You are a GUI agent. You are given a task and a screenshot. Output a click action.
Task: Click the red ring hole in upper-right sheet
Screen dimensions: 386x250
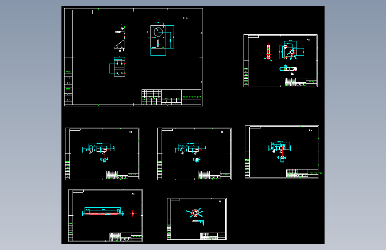click(292, 52)
